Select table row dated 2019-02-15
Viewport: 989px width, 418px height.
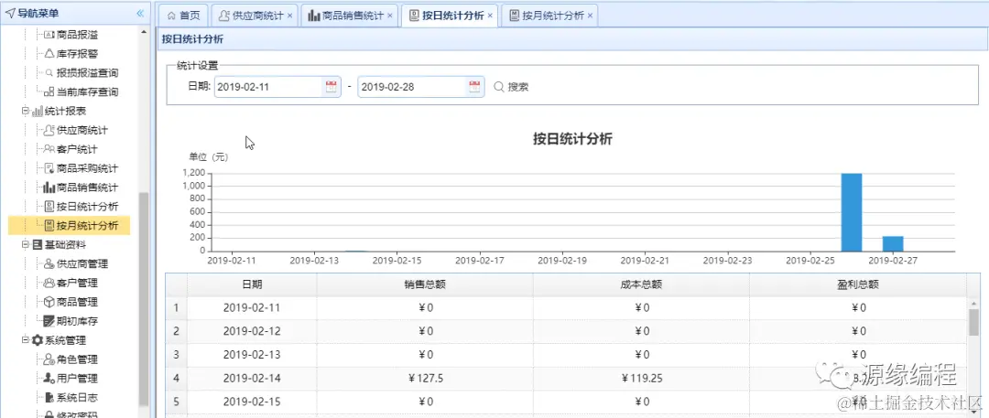[567, 402]
